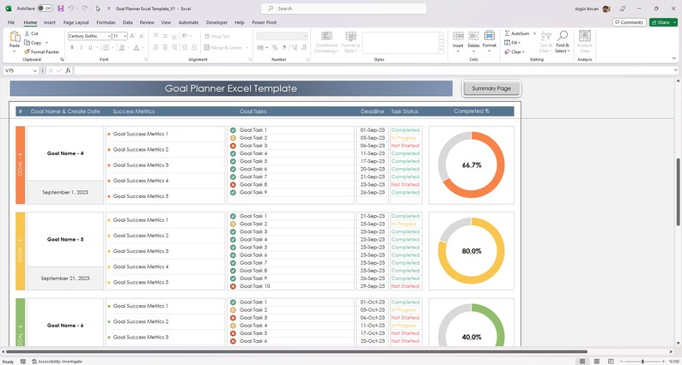Expand the Name Box dropdown
This screenshot has width=682, height=365.
(35, 70)
